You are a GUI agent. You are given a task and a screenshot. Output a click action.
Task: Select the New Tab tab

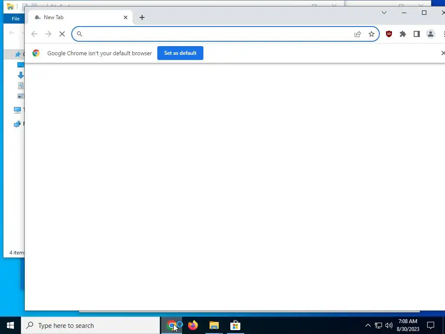[80, 17]
